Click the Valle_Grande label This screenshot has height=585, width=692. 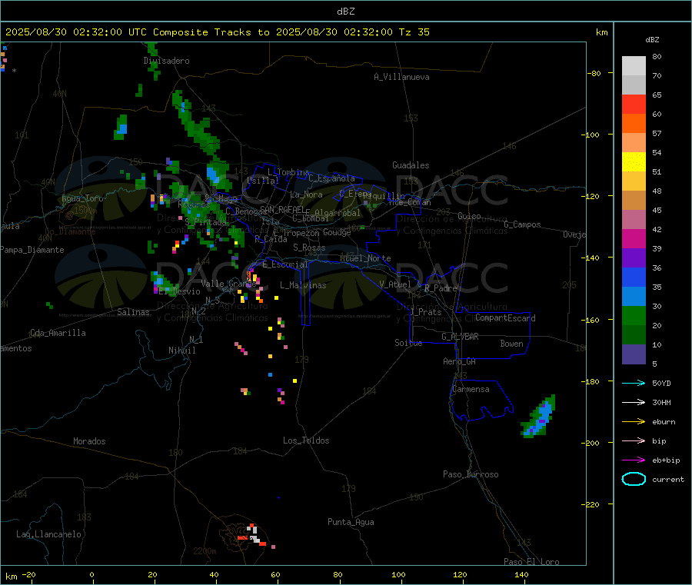pos(228,284)
